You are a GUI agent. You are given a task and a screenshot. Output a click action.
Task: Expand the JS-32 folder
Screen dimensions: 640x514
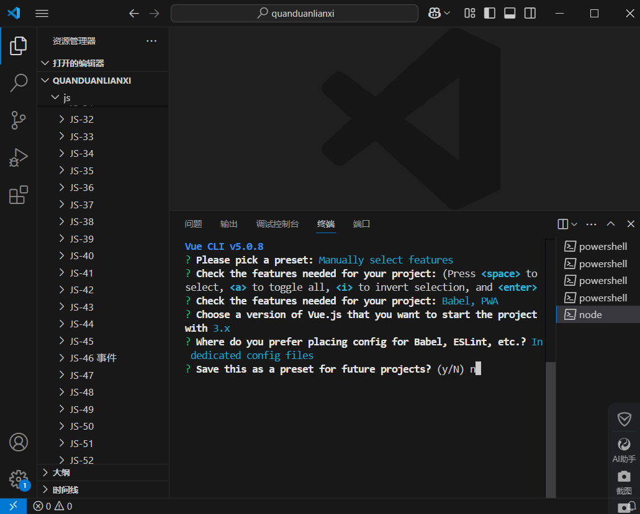103,120
